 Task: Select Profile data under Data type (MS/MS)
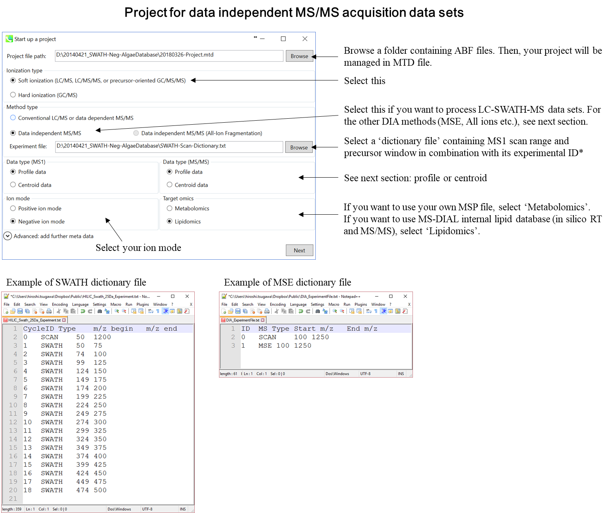170,172
